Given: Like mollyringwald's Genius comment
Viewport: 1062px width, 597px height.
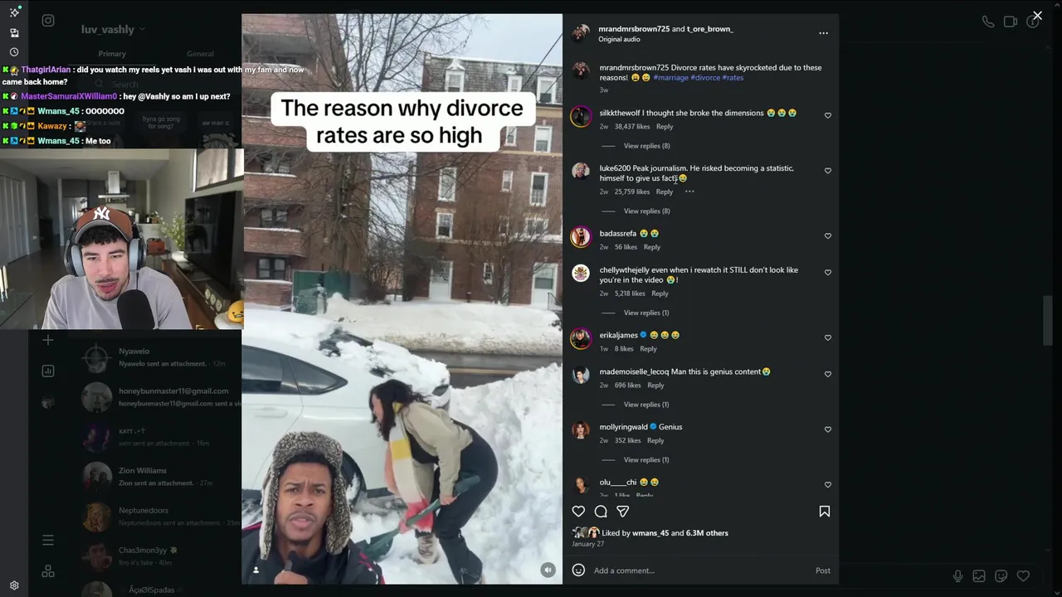Looking at the screenshot, I should point(828,430).
